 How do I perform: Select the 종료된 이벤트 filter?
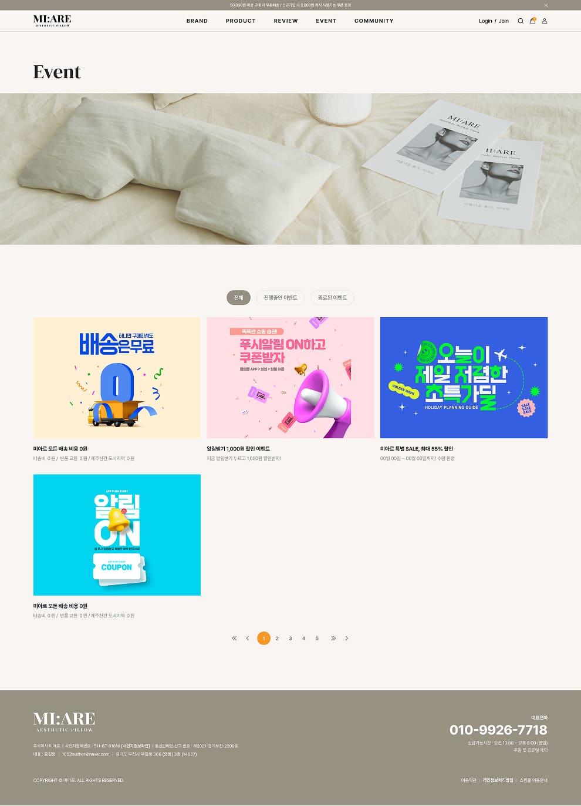coord(332,298)
